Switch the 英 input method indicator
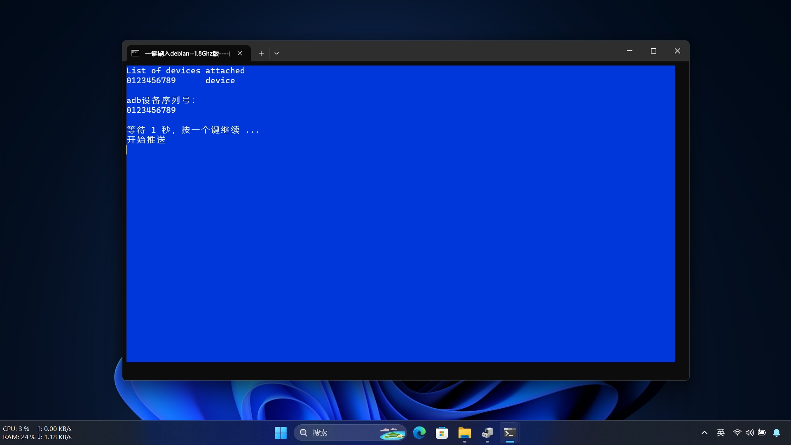 pyautogui.click(x=721, y=433)
